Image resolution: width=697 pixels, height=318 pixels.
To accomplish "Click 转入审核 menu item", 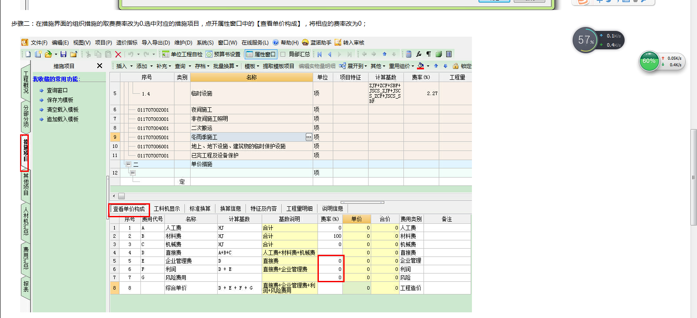I will tap(349, 42).
